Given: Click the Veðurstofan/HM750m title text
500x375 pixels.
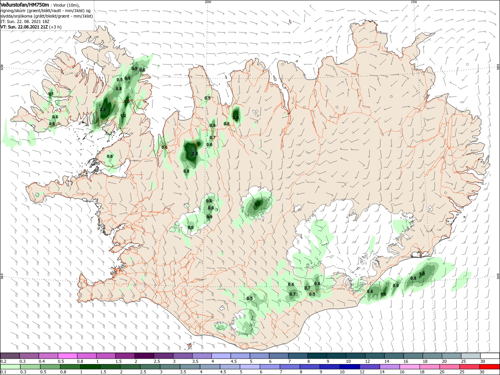Looking at the screenshot, I should 25,5.
